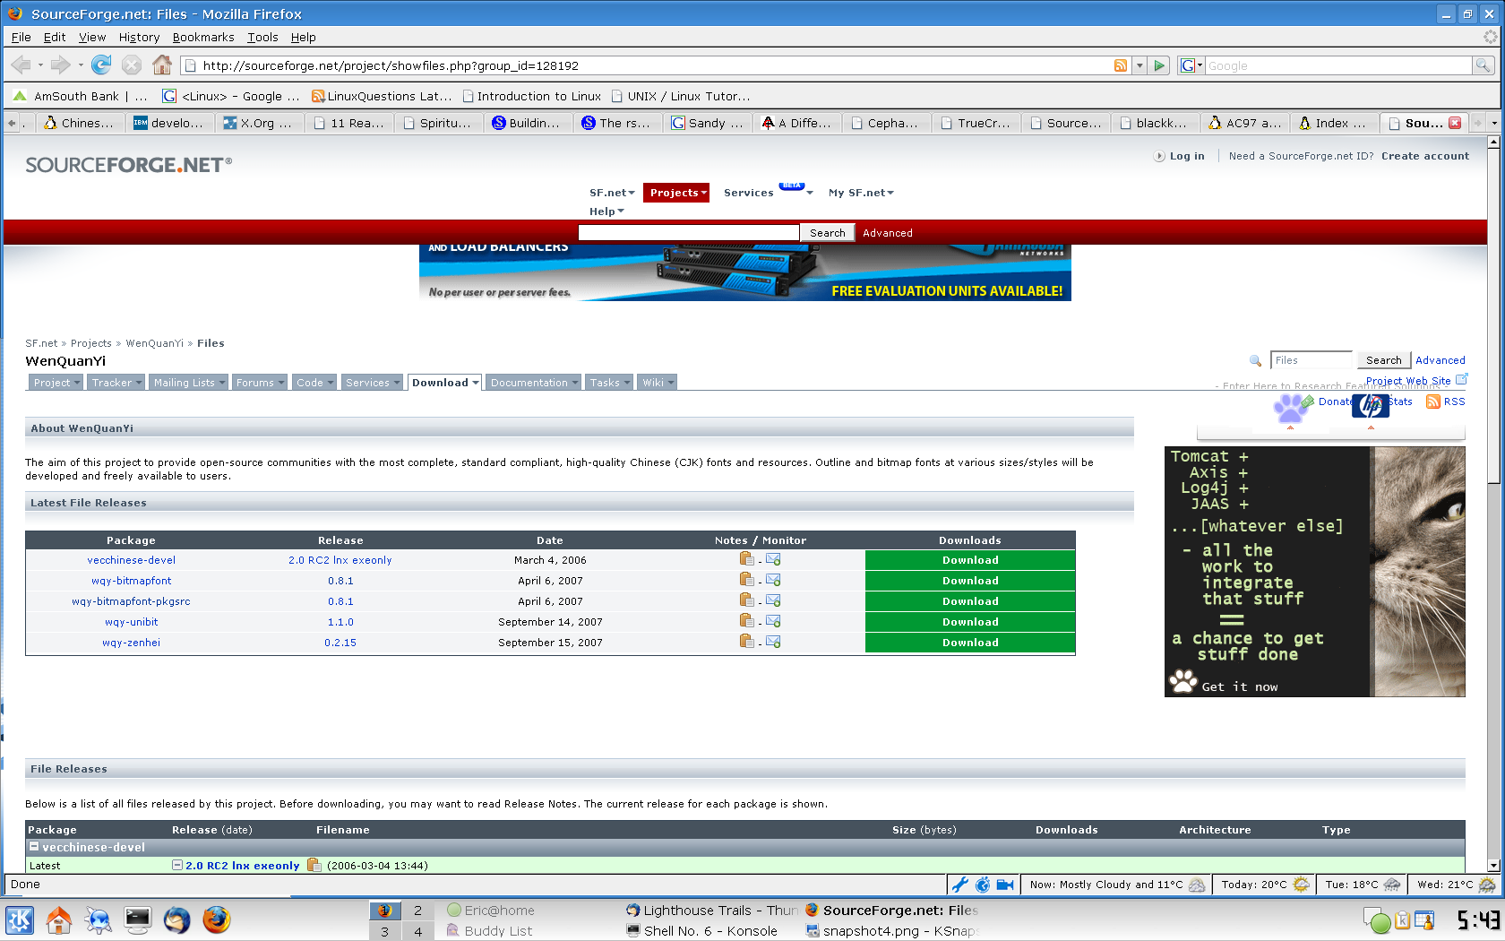Expand the Services dropdown in top nav

pos(809,193)
